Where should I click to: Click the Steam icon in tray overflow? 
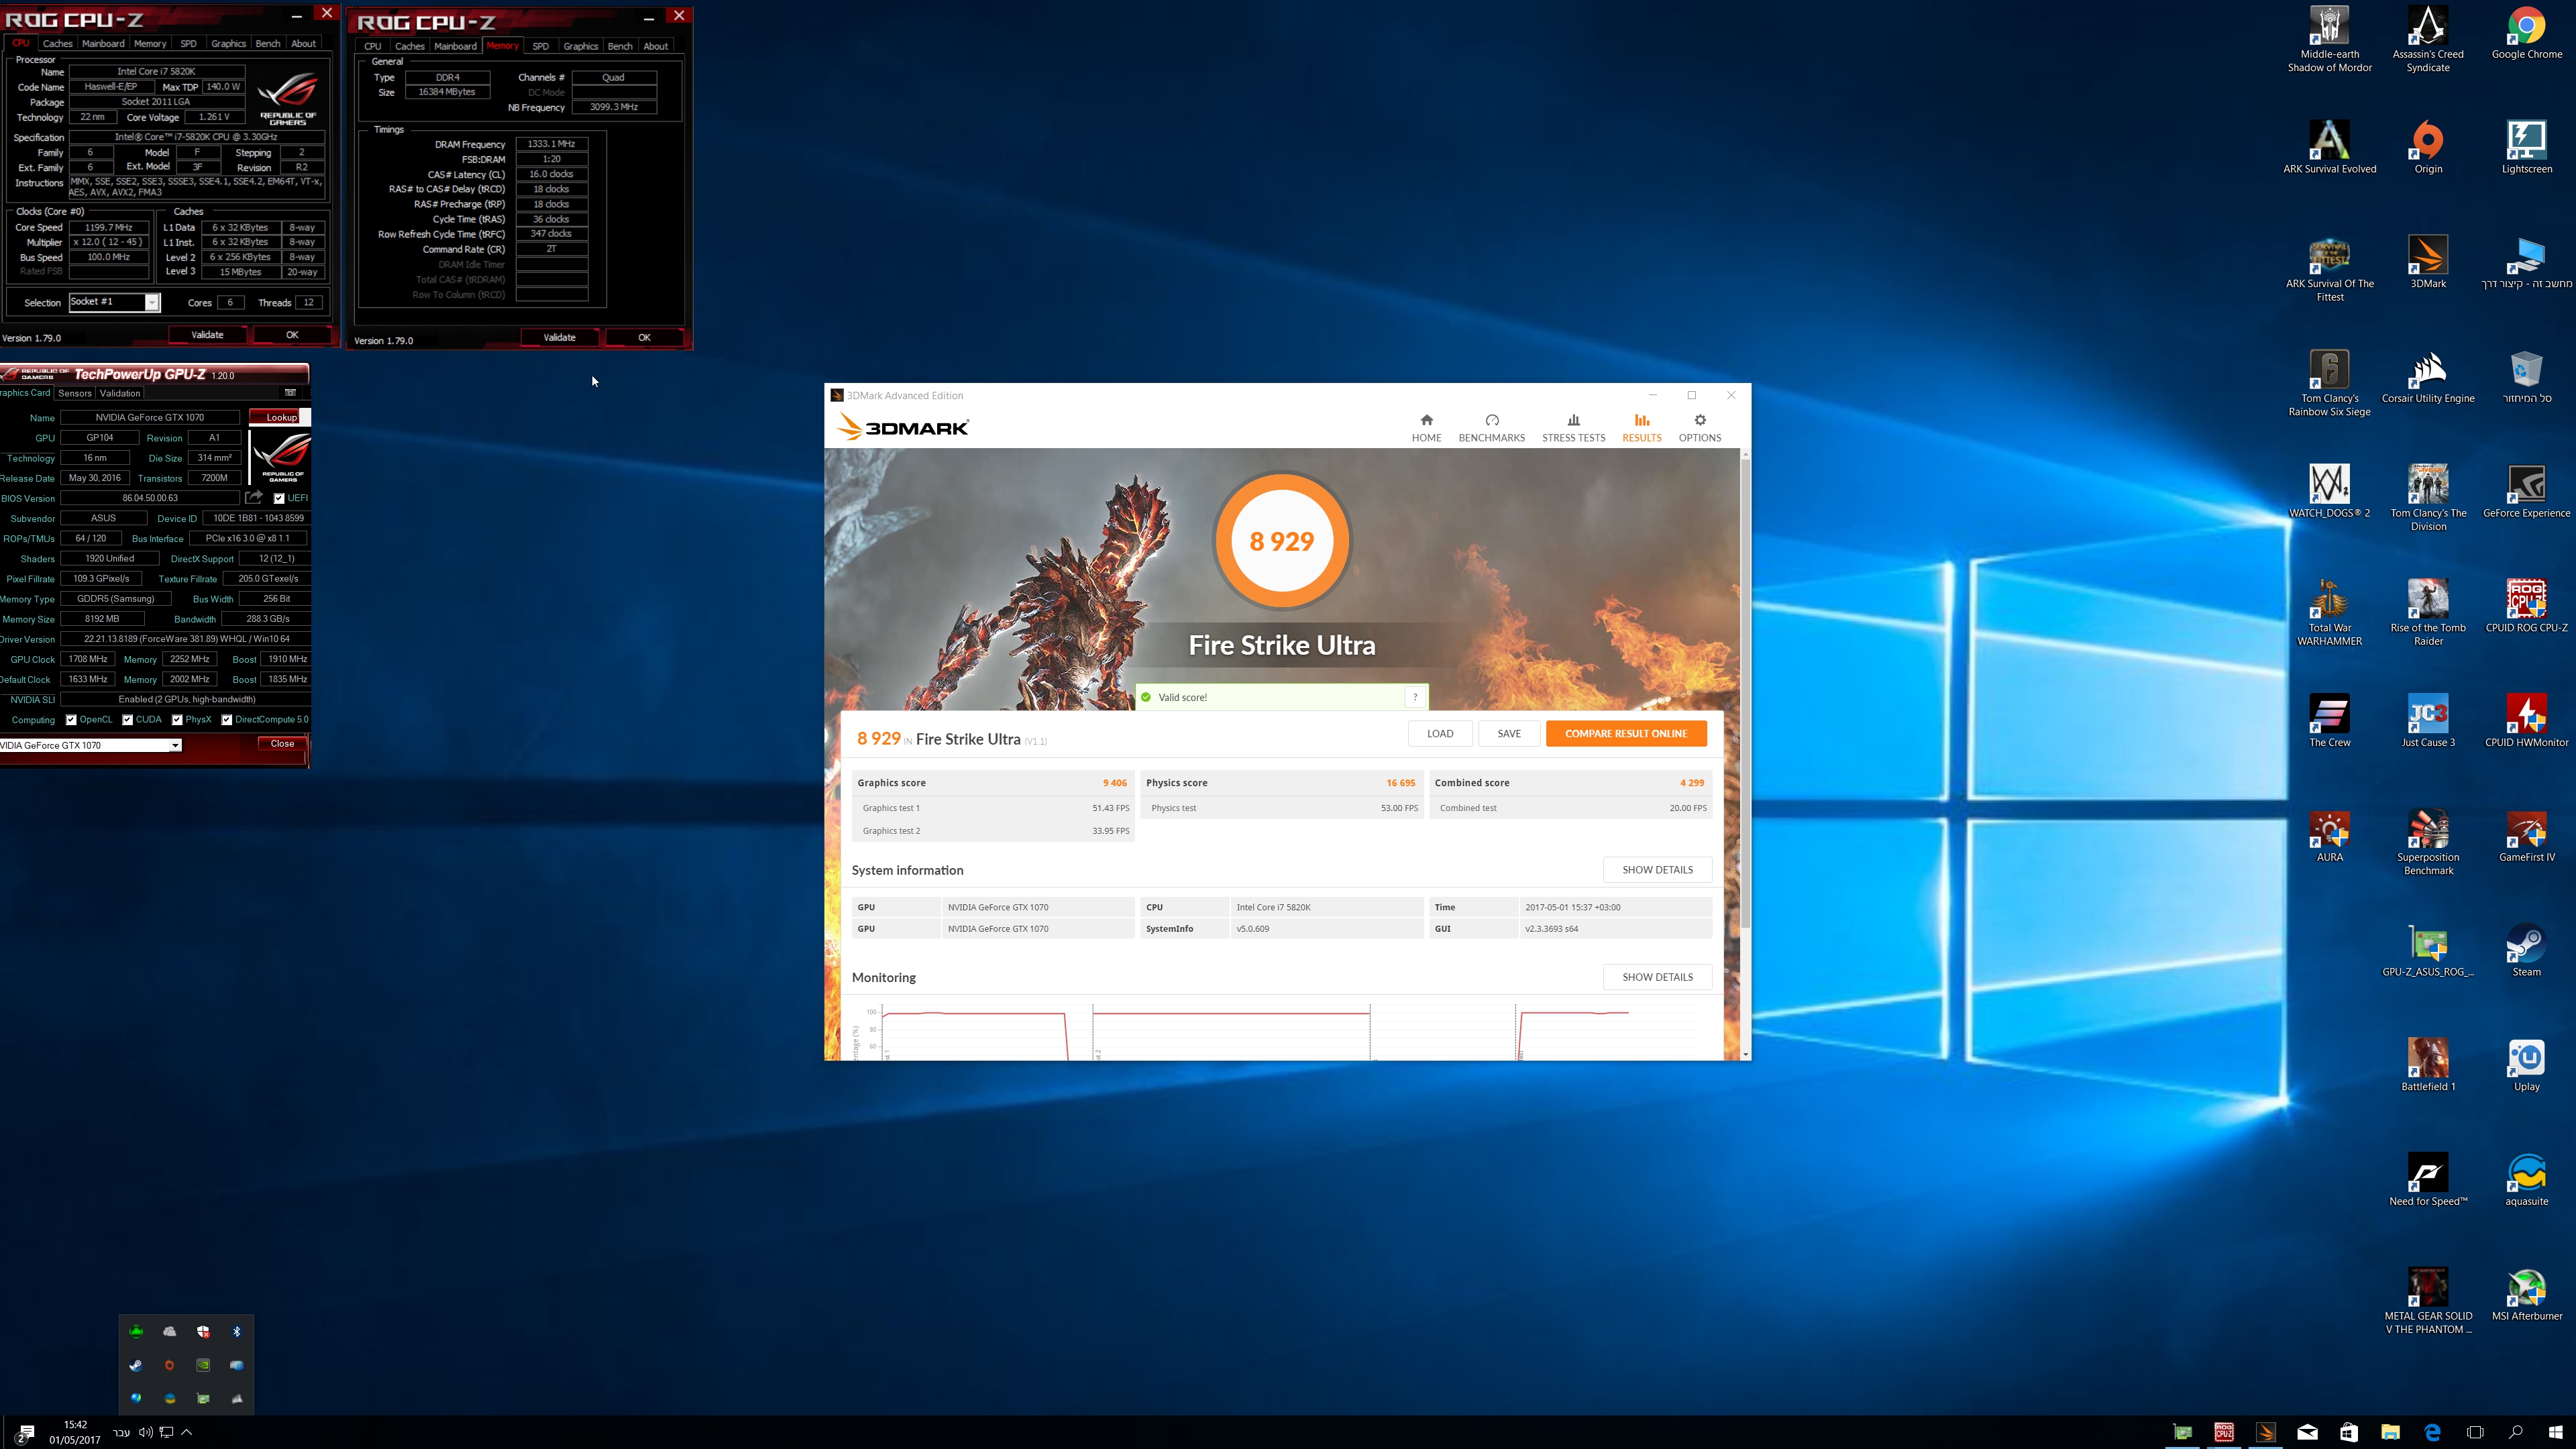136,1365
